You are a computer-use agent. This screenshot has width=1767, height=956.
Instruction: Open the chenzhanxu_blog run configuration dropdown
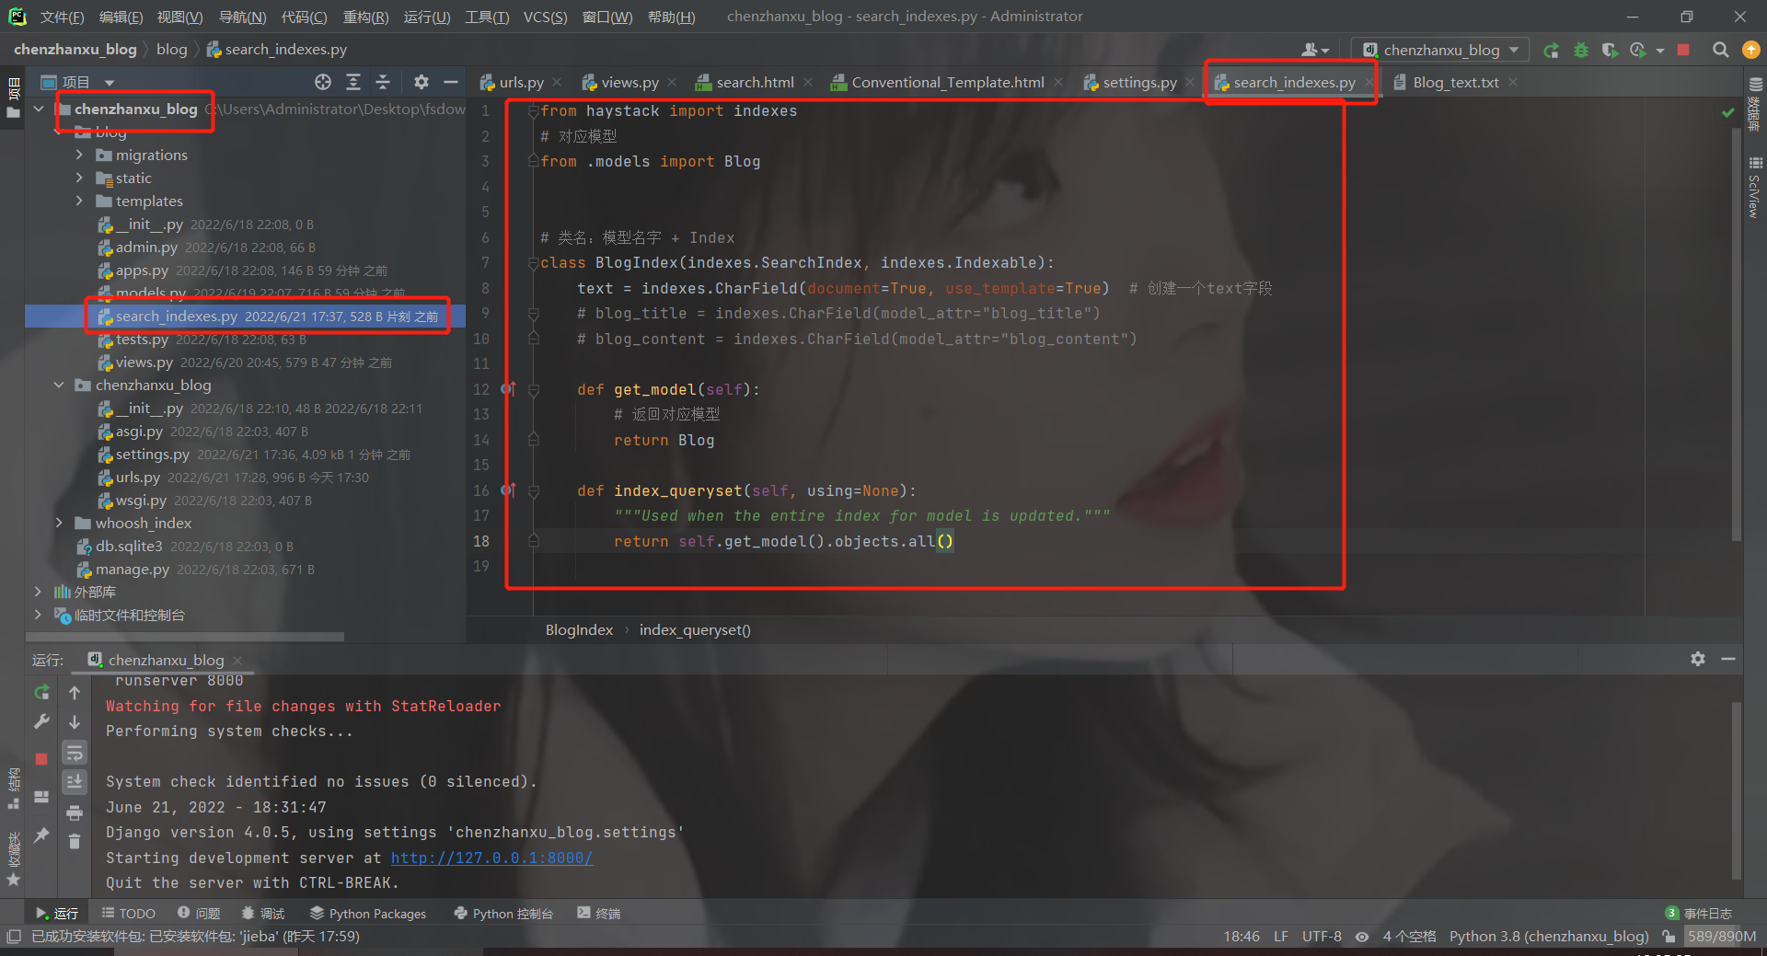[1440, 51]
